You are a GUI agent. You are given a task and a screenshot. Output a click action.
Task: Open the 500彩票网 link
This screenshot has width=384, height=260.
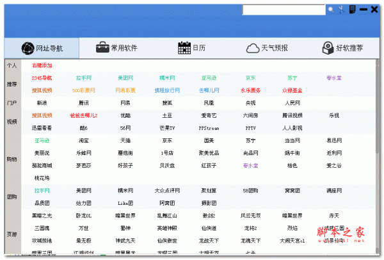coord(83,90)
